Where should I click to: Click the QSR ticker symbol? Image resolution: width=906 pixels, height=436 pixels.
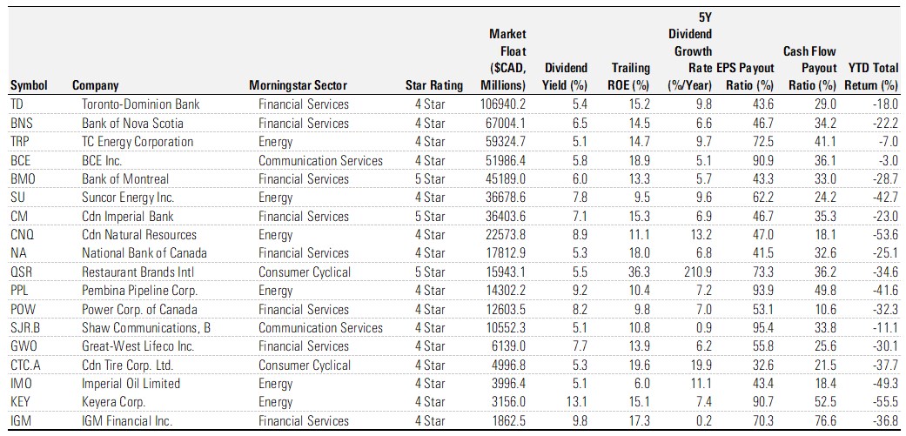(x=22, y=272)
